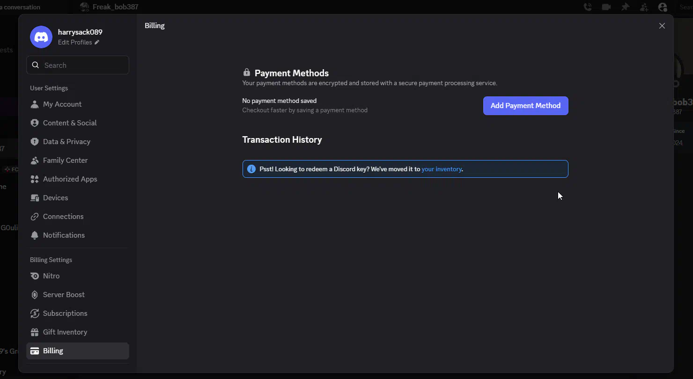Close the settings dialog with the X
Screen dimensions: 693x379
pyautogui.click(x=662, y=26)
